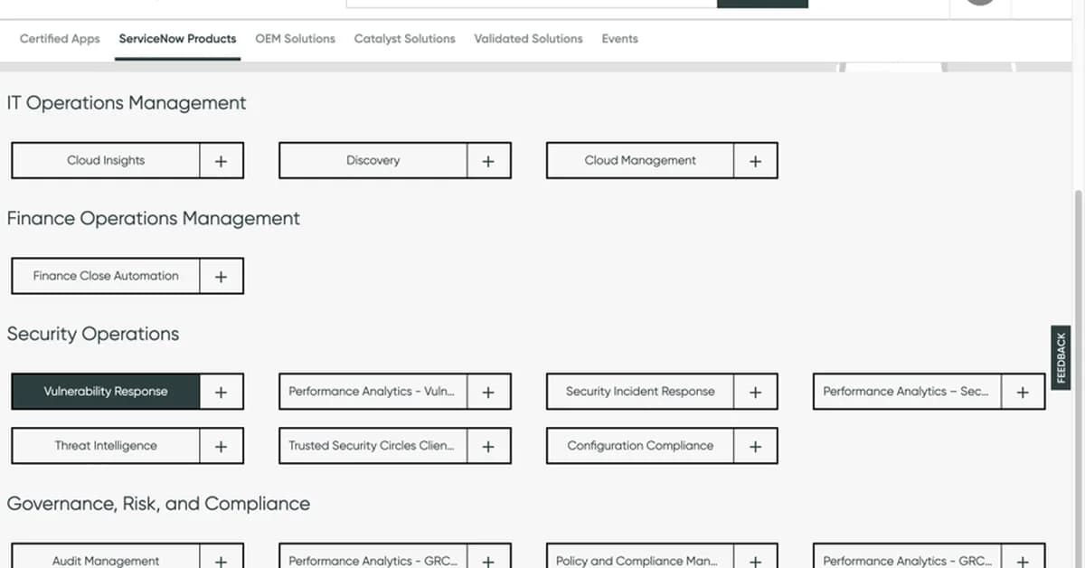
Task: Click the IT Operations Management heading
Action: [127, 103]
